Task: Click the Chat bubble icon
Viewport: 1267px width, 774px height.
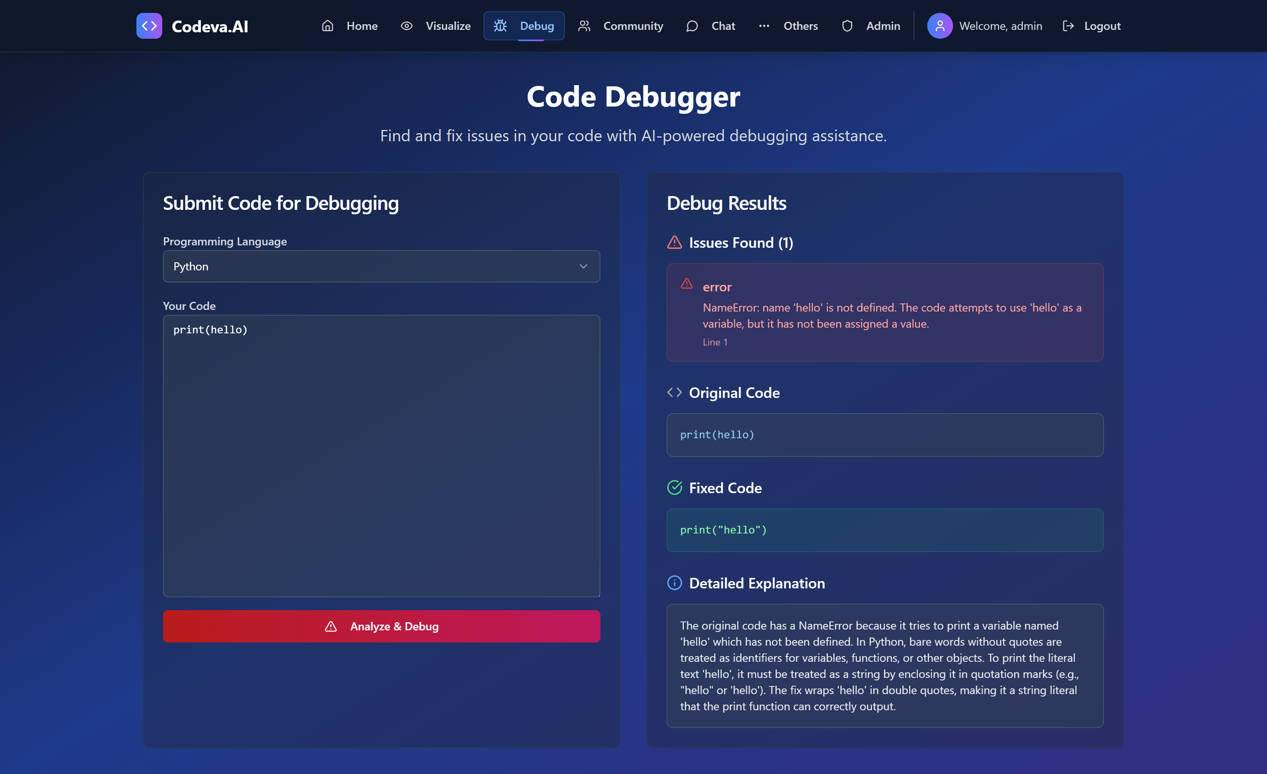Action: point(692,26)
